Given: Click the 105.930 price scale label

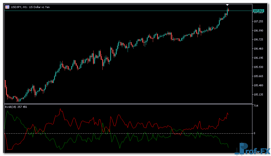Looking at the screenshot, I should 258,67.
